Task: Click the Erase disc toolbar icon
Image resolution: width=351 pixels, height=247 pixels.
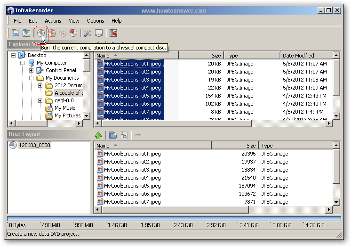Action: click(73, 33)
